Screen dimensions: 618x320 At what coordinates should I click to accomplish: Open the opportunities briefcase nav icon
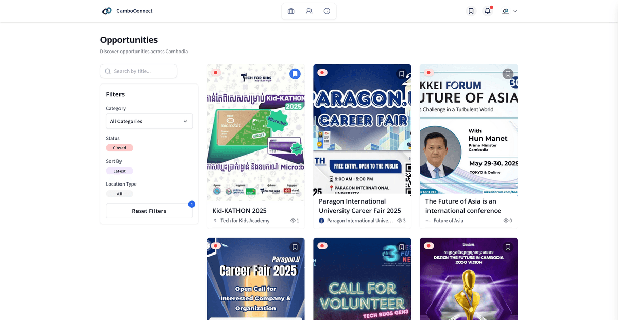click(291, 11)
